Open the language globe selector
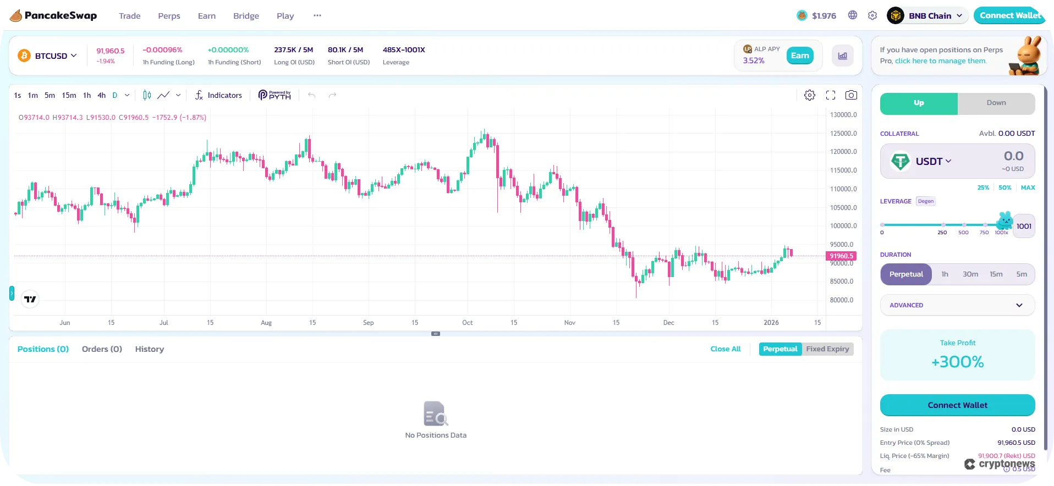The height and width of the screenshot is (486, 1054). coord(853,15)
